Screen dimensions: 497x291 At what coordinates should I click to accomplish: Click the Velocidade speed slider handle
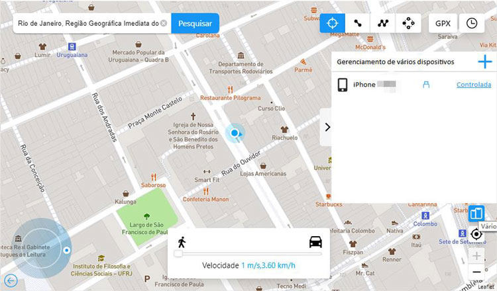click(178, 253)
